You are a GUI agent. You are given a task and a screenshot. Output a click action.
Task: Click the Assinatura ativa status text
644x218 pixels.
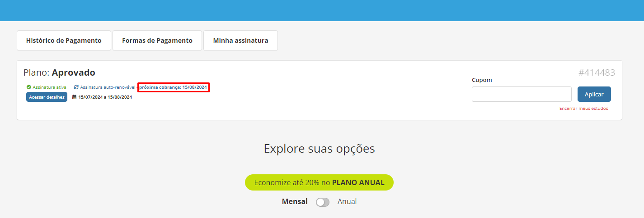[50, 87]
